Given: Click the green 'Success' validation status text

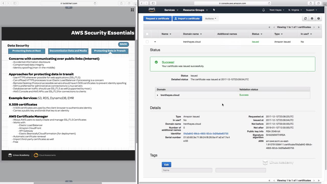Looking at the screenshot, I should click(x=244, y=95).
